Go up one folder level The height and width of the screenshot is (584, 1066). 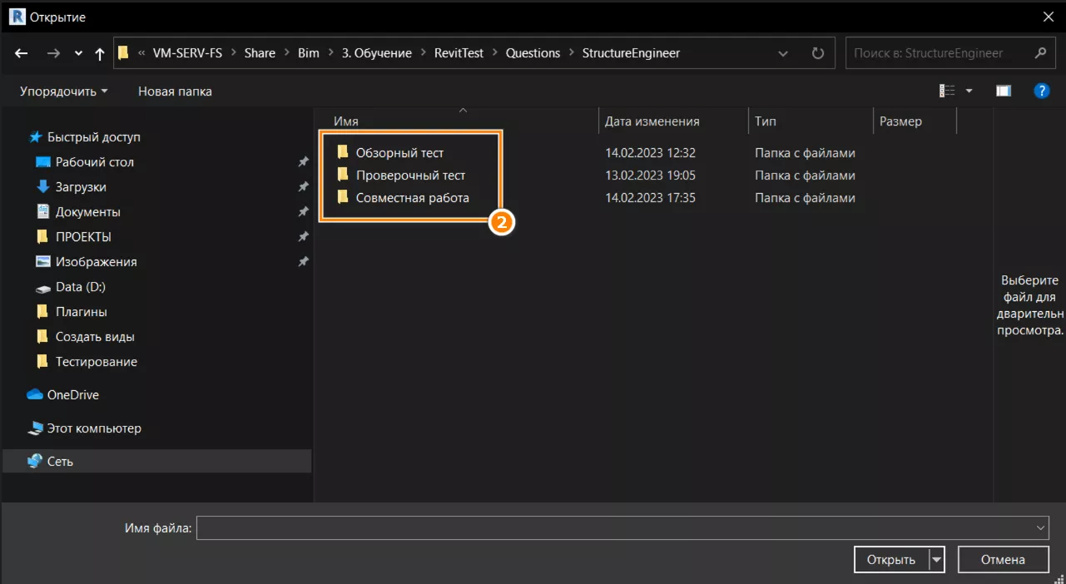tap(100, 53)
